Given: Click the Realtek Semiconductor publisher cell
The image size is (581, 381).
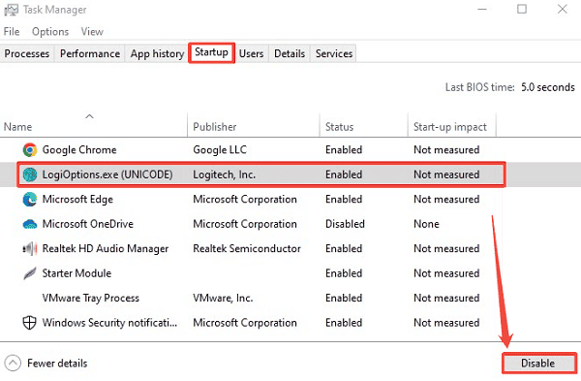Looking at the screenshot, I should tap(247, 248).
